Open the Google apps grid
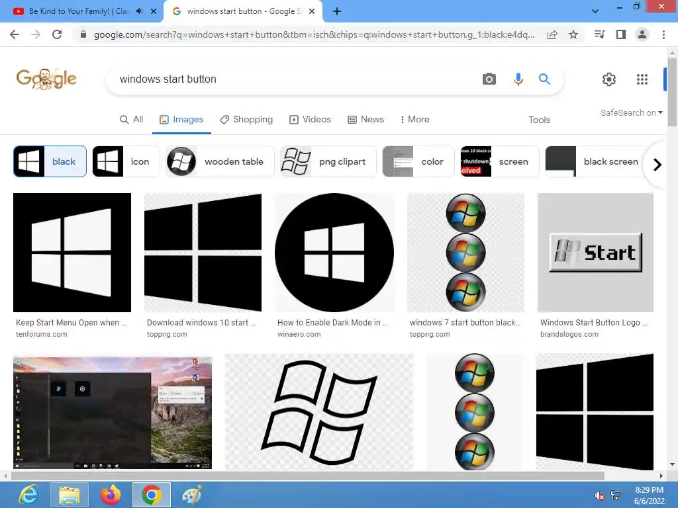The image size is (678, 508). (x=642, y=79)
